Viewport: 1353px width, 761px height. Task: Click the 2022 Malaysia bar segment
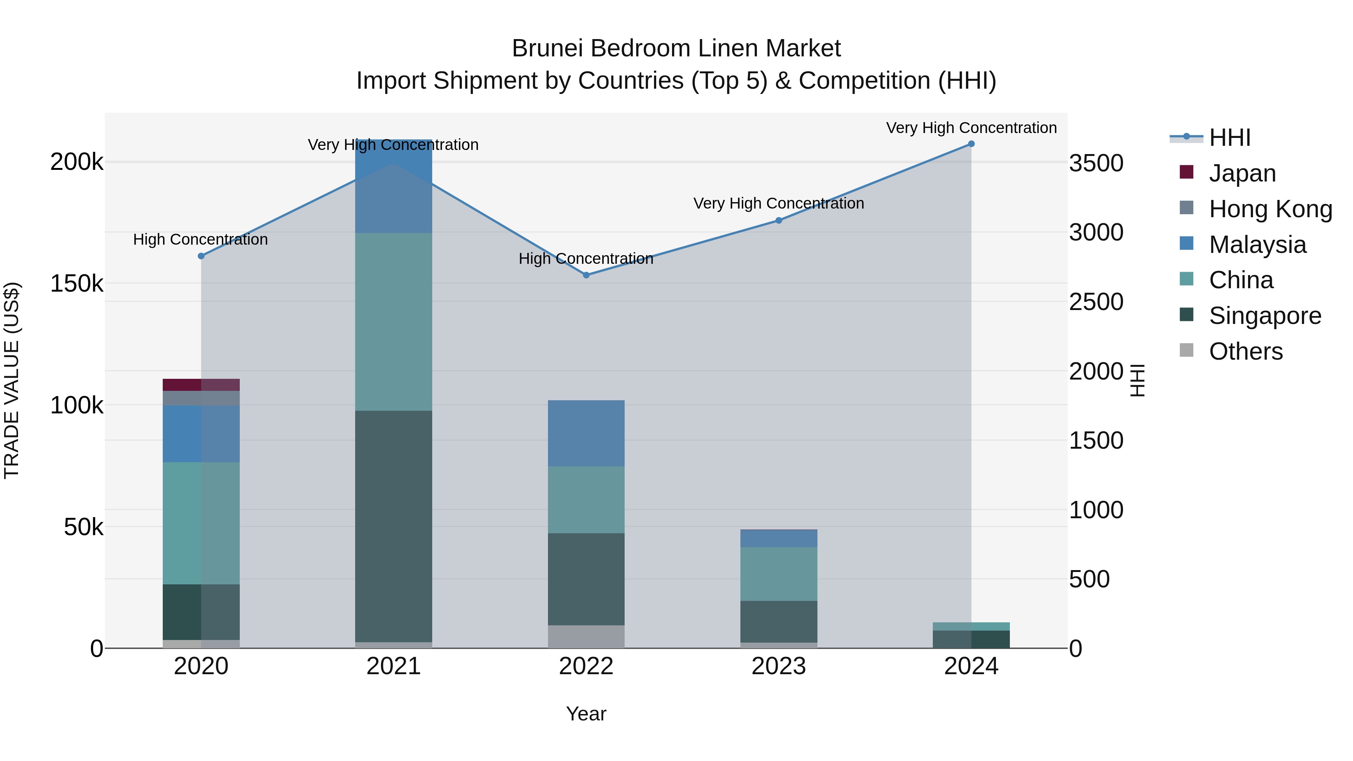point(586,433)
